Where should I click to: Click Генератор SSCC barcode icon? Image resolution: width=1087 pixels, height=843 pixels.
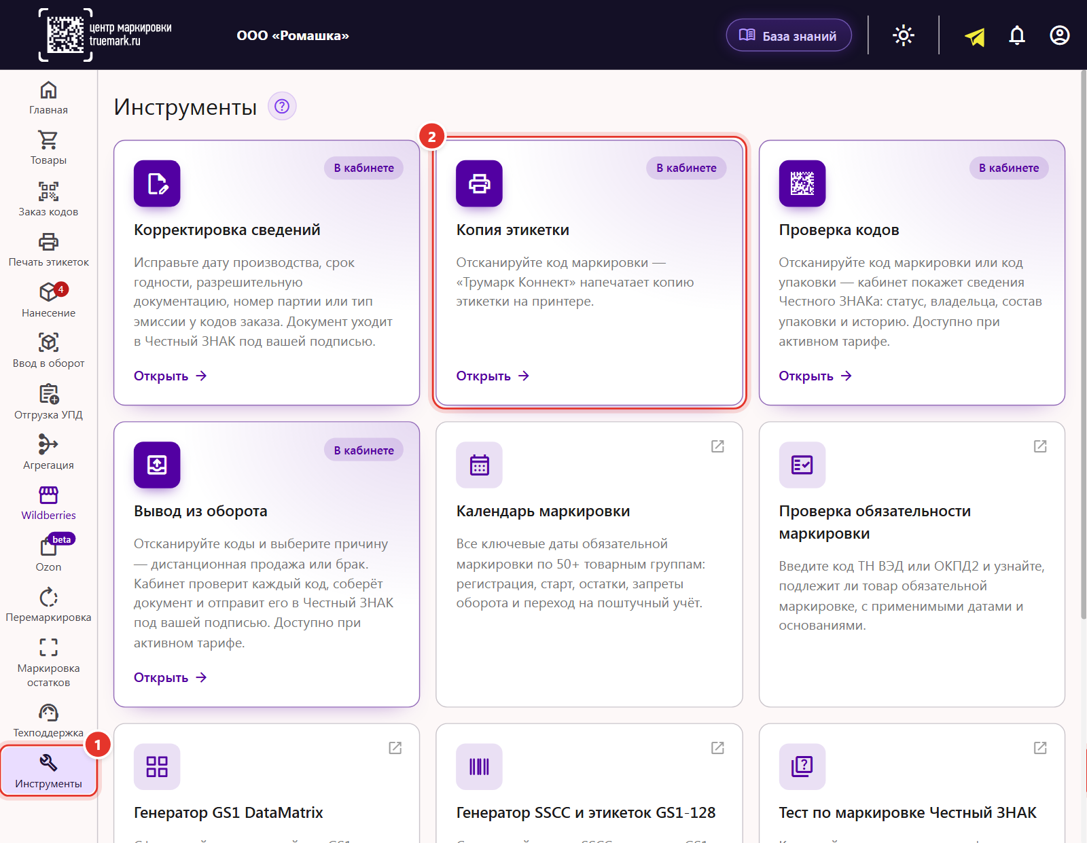(479, 767)
